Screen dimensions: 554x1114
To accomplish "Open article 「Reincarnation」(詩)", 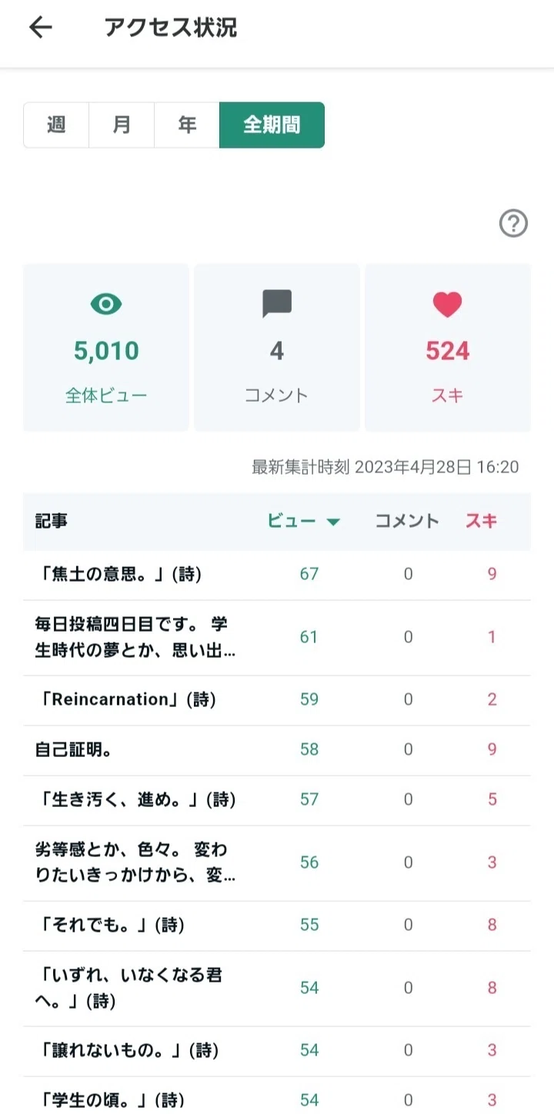I will [125, 699].
